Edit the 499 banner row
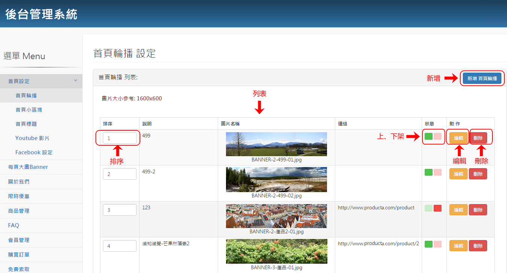 pyautogui.click(x=458, y=138)
